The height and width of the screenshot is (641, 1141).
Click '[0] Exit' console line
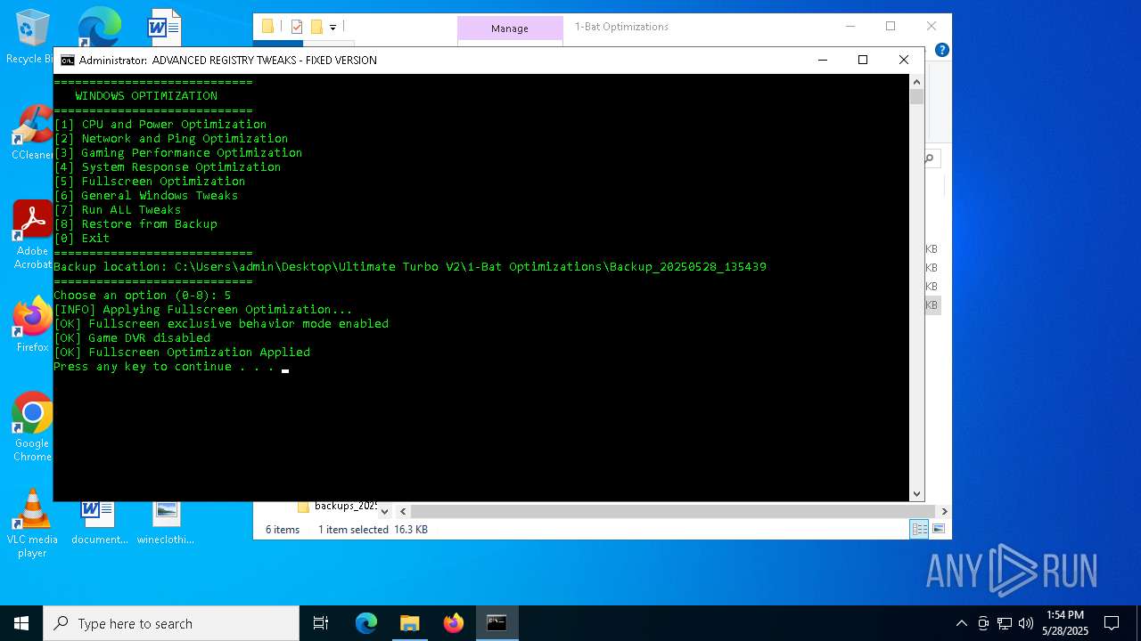(82, 239)
